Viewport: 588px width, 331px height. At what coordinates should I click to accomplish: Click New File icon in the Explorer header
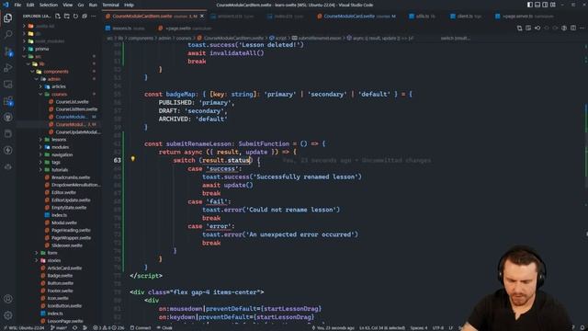(x=58, y=17)
